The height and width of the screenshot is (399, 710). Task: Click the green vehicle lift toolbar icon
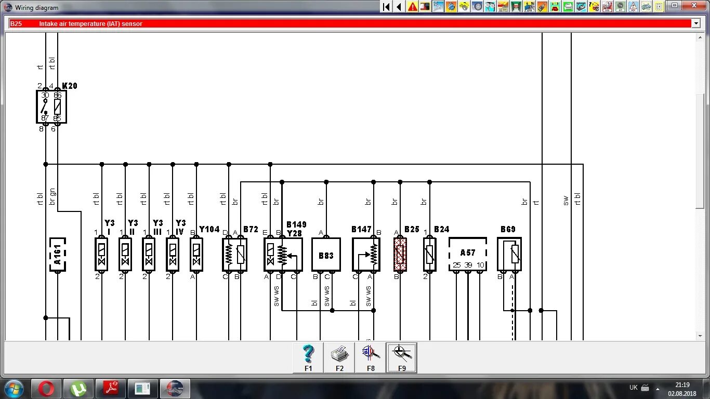coord(516,7)
